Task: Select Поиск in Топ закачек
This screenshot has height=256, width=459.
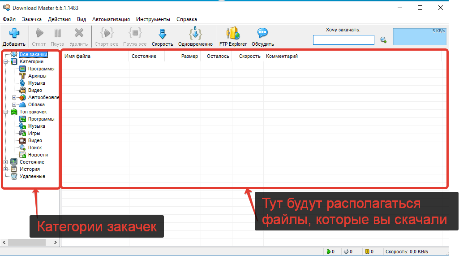Action: 35,148
